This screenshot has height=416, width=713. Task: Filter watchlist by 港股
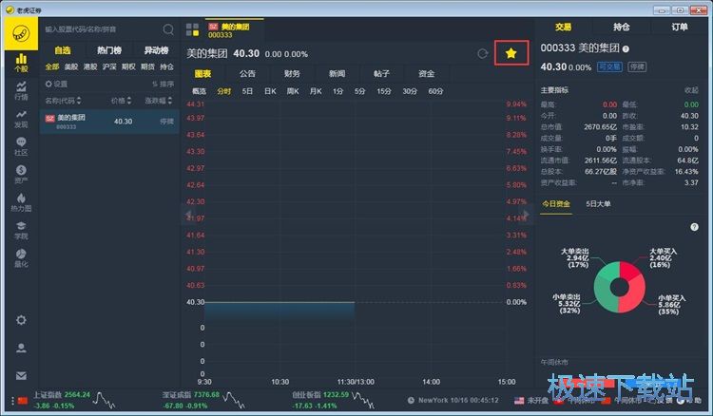tap(90, 66)
